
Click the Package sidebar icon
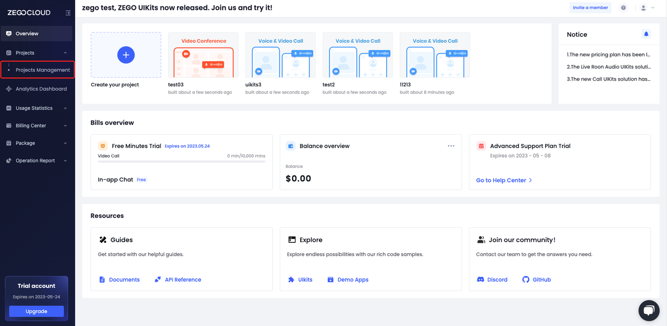9,143
